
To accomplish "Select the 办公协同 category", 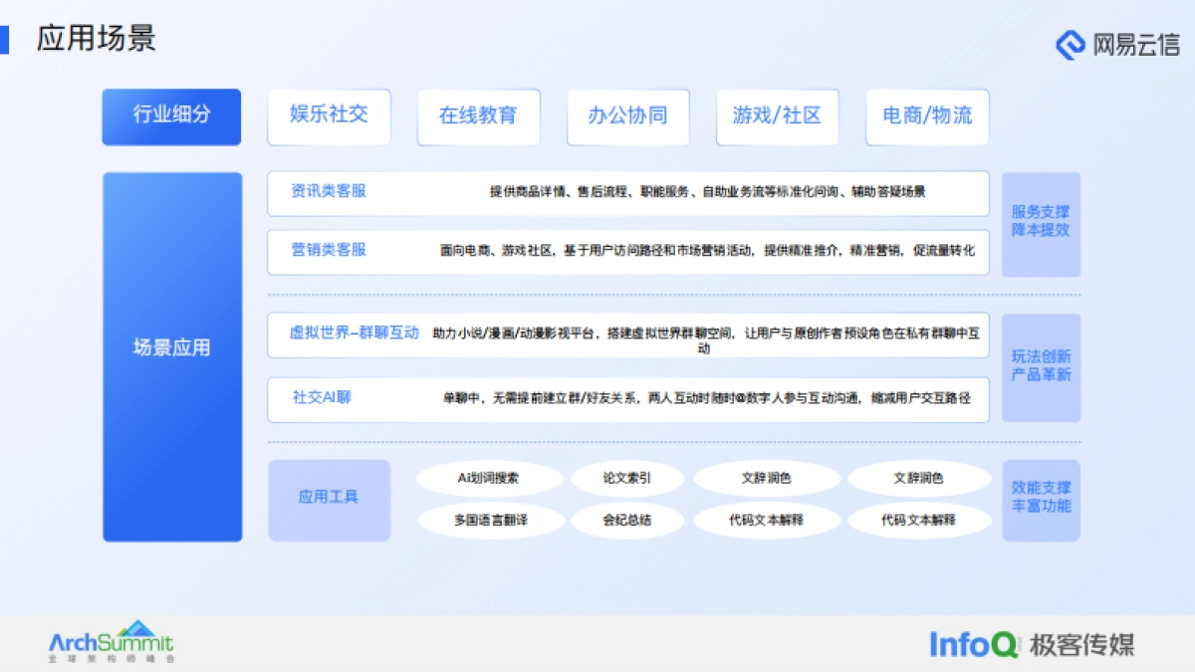I will (x=628, y=116).
